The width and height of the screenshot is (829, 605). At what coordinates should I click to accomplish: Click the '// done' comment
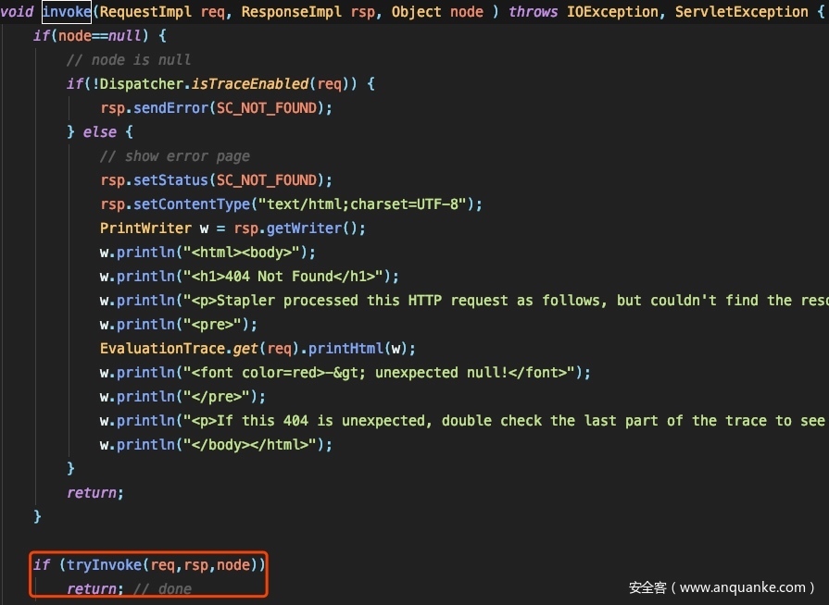(163, 588)
